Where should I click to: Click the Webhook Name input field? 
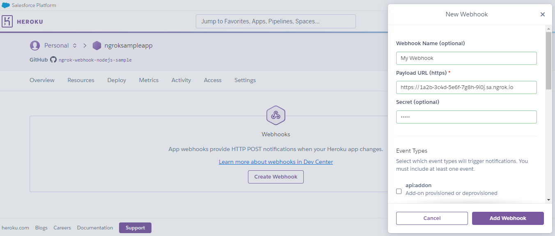click(x=466, y=58)
